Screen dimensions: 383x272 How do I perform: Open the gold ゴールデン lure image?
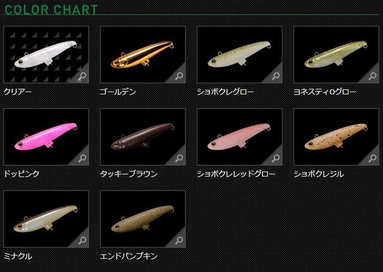[x=142, y=54]
